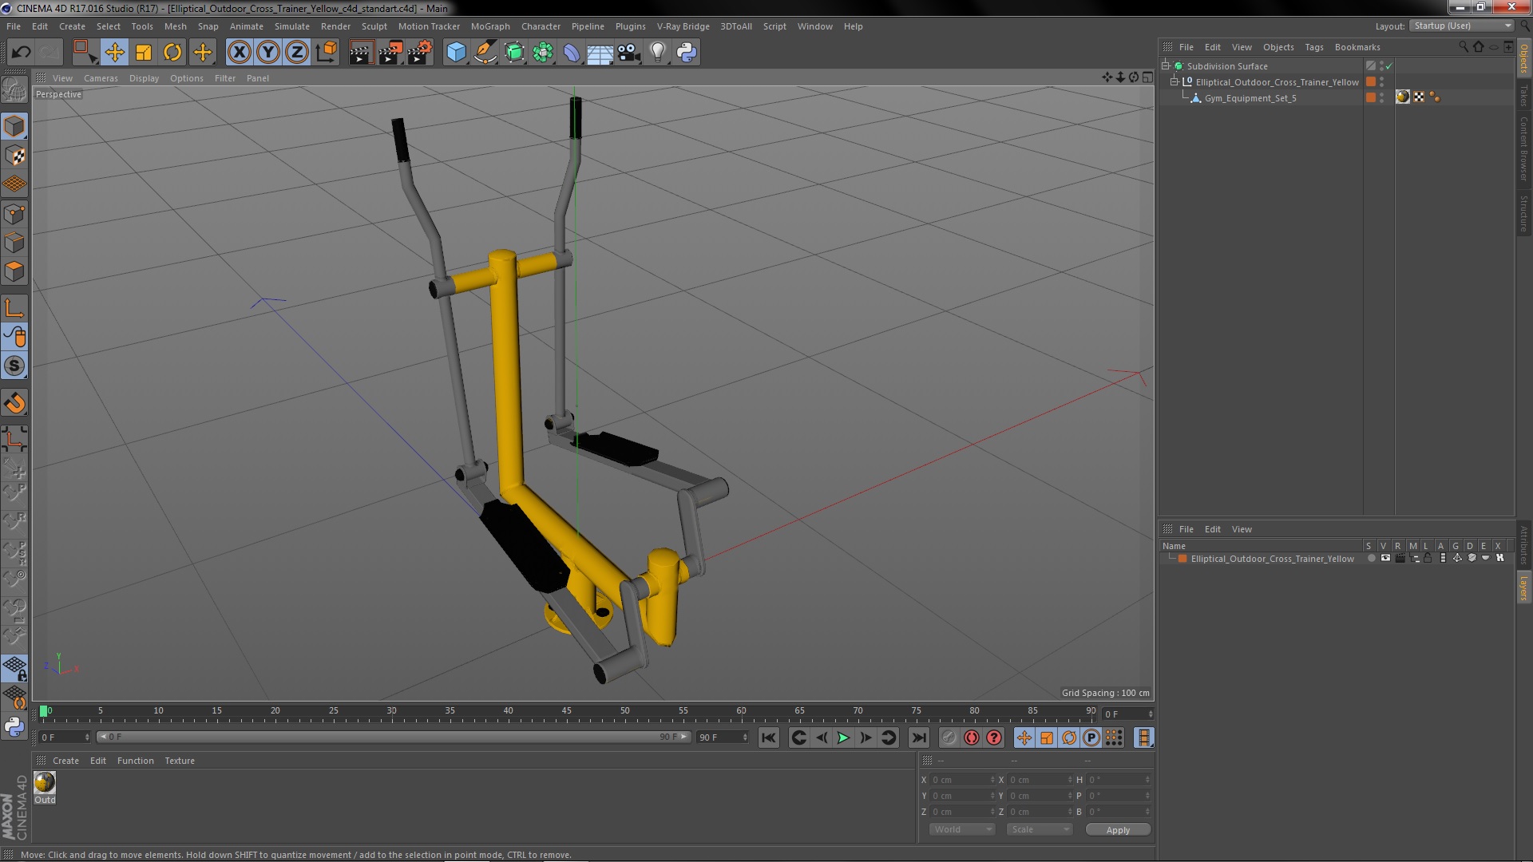Viewport: 1533px width, 862px height.
Task: Toggle Snap enable icon
Action: (14, 403)
